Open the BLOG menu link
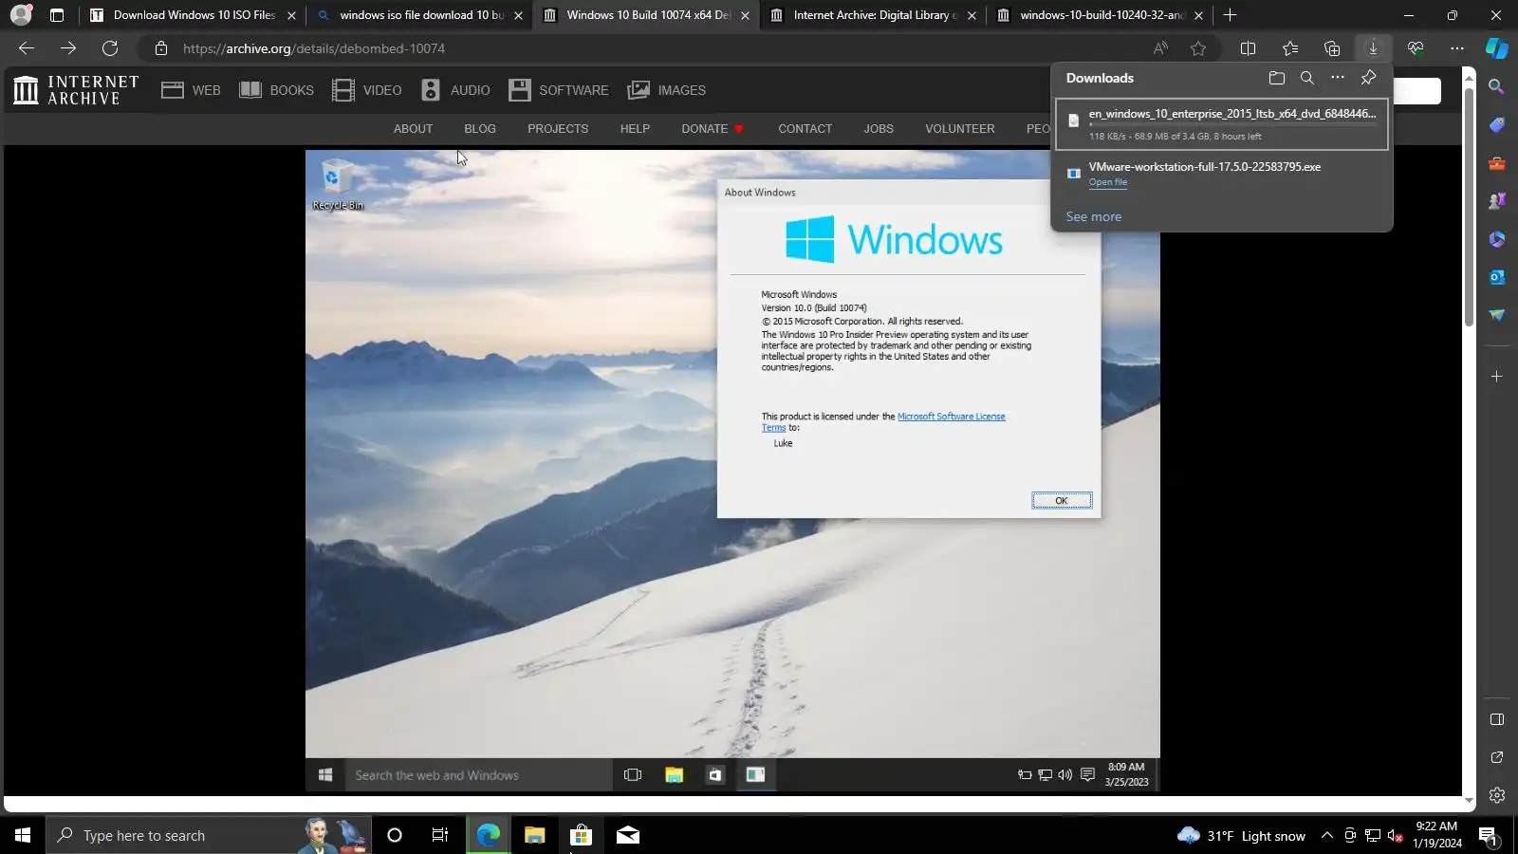Image resolution: width=1518 pixels, height=854 pixels. 480,129
